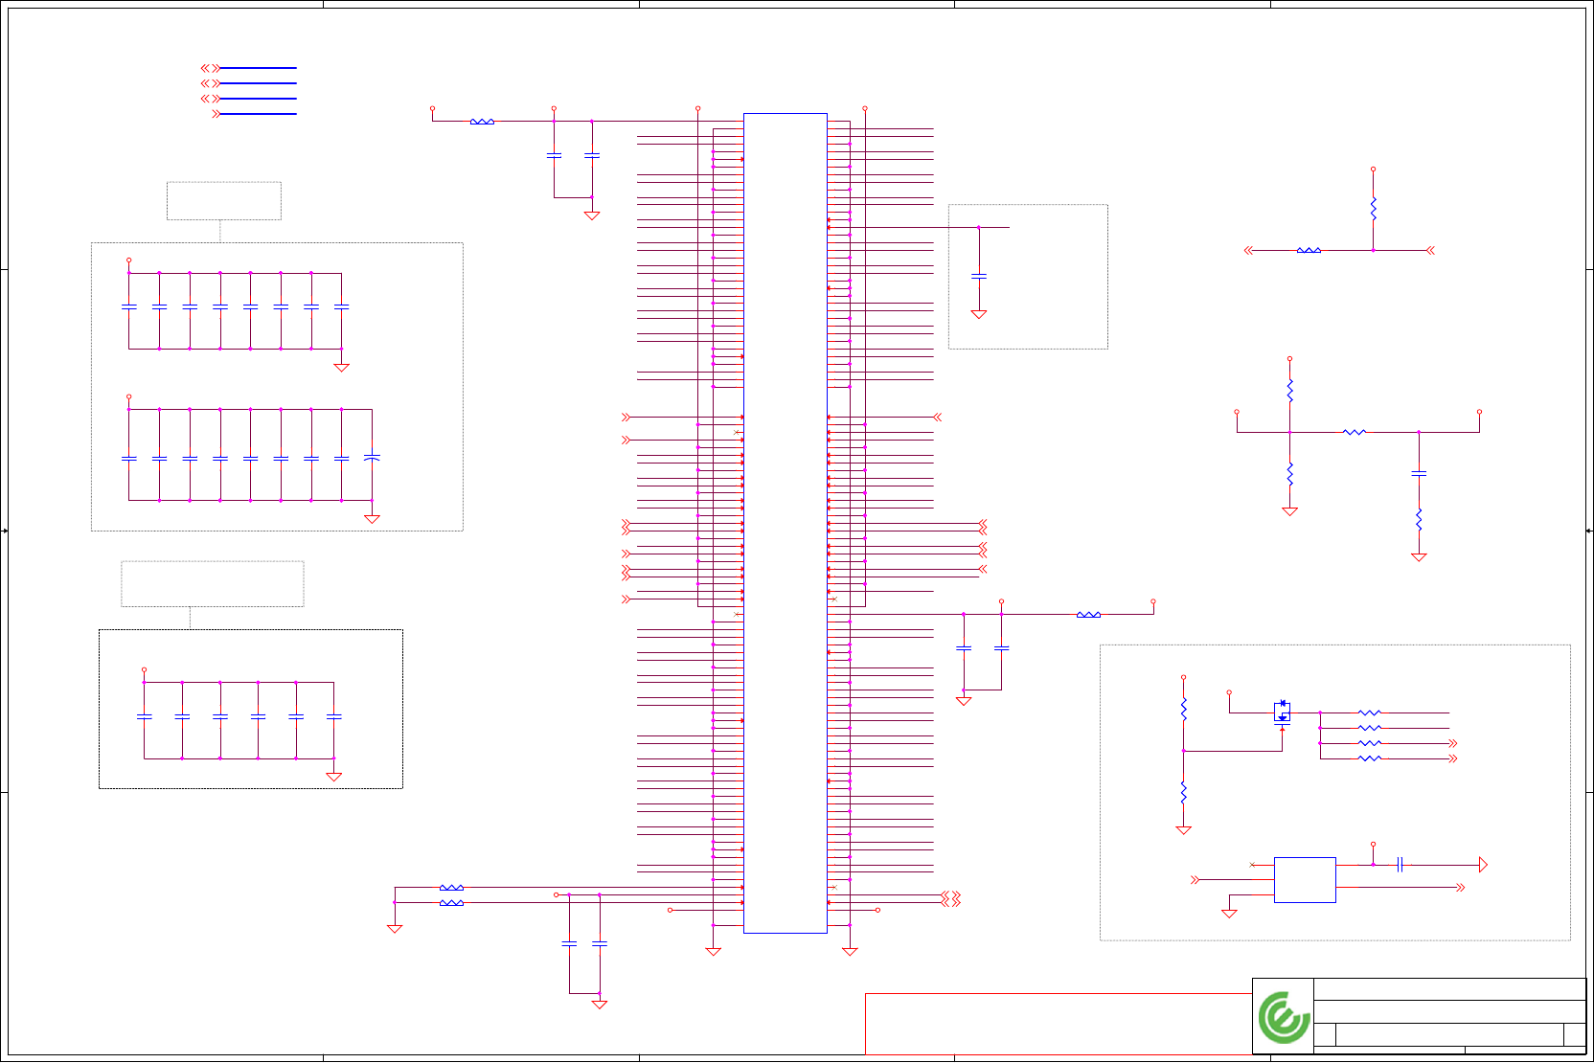The image size is (1594, 1063).
Task: Select the horizontal capacitor beside the small IC
Action: tap(1400, 865)
